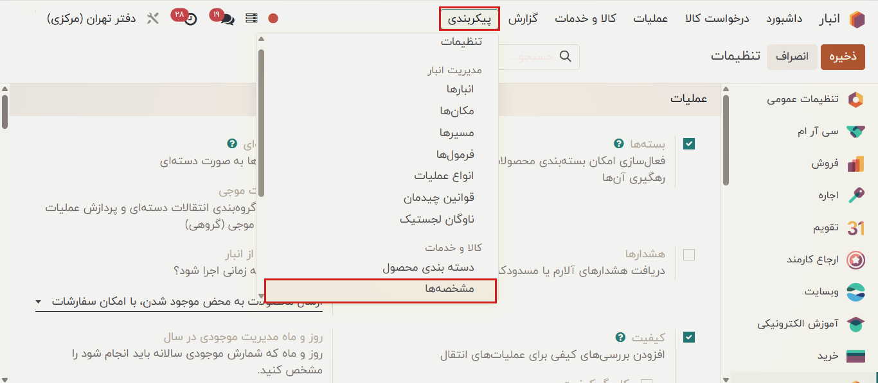Open the Rental (اجاره) key icon
The image size is (878, 383).
856,196
